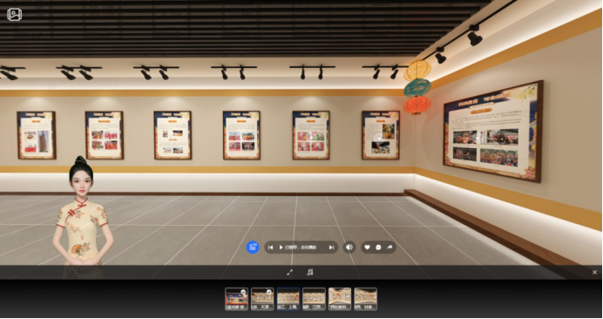Viewport: 603px width, 319px height.
Task: Share the tour with the arrow icon
Action: 390,248
